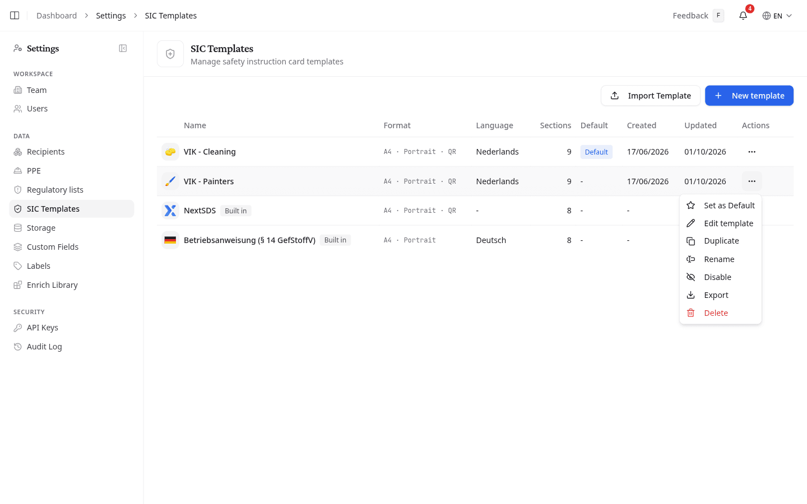
Task: Click the Built in badge beside NextSDS
Action: pyautogui.click(x=236, y=211)
